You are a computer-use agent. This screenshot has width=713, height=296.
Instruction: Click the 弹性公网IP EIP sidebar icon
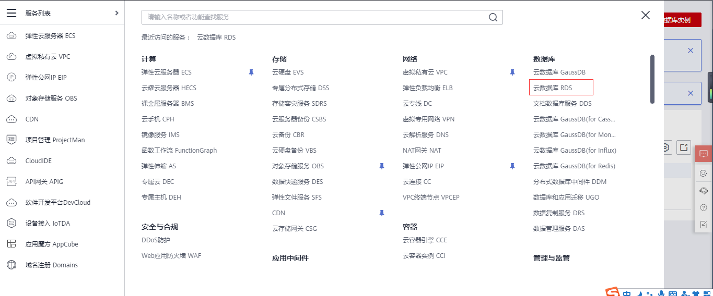(11, 78)
